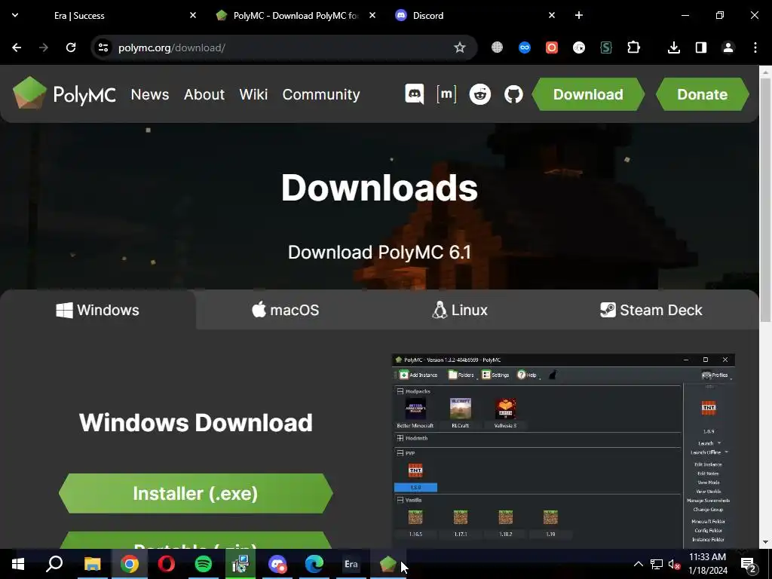Image resolution: width=772 pixels, height=579 pixels.
Task: Click the PolyMC logo in the header
Action: pos(64,93)
